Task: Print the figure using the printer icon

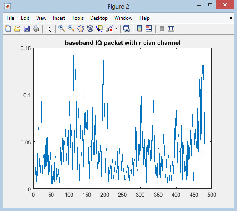Action: pos(36,28)
